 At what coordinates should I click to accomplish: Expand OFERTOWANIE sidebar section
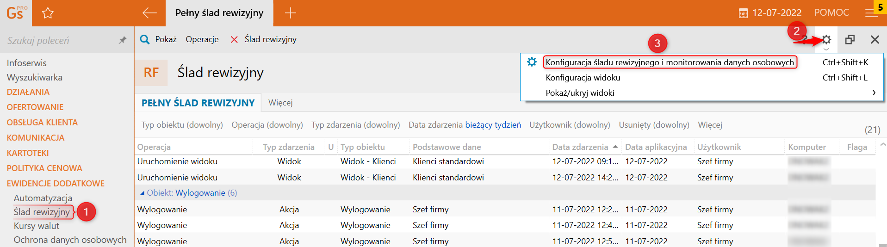point(35,107)
